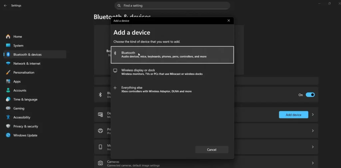Click the Bluetooth symbol in the dialog

point(115,53)
